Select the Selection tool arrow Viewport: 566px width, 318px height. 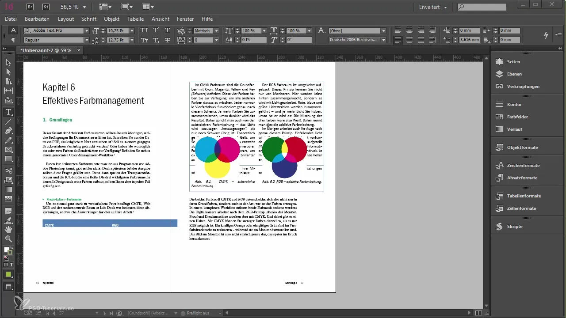tap(8, 62)
